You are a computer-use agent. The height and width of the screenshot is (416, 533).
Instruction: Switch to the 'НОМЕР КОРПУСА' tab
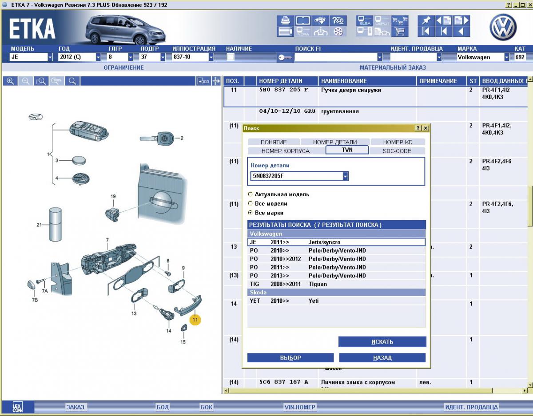coord(285,151)
